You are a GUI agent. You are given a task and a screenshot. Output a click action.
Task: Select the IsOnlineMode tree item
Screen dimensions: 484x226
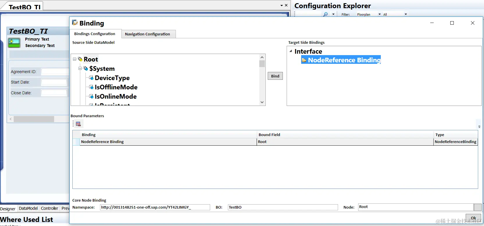pyautogui.click(x=116, y=96)
